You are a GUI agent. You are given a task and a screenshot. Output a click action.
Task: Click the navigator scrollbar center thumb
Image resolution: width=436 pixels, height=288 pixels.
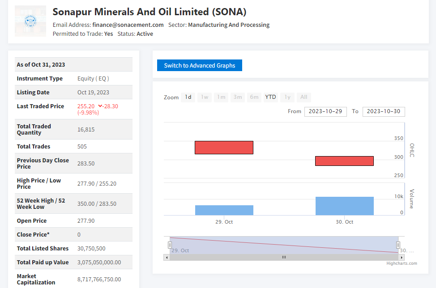coord(284,258)
